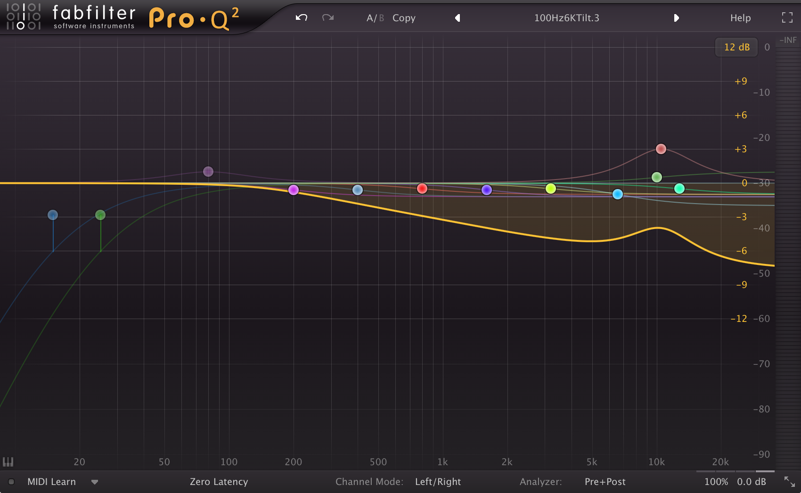Click the resize interface corner icon
The image size is (801, 493).
[789, 482]
